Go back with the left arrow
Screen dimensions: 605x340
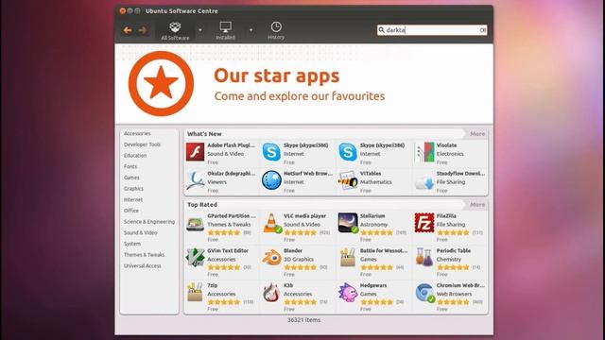tap(128, 30)
